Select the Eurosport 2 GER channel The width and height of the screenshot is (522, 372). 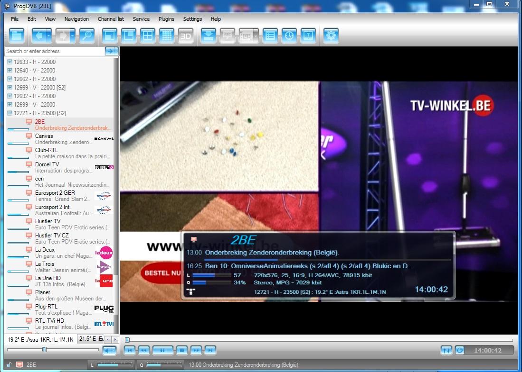(59, 196)
